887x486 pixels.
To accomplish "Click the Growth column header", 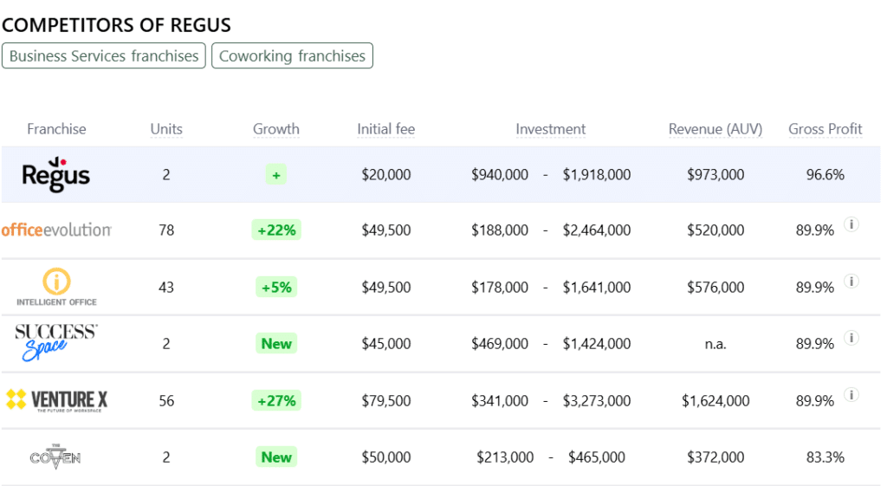I will point(276,129).
